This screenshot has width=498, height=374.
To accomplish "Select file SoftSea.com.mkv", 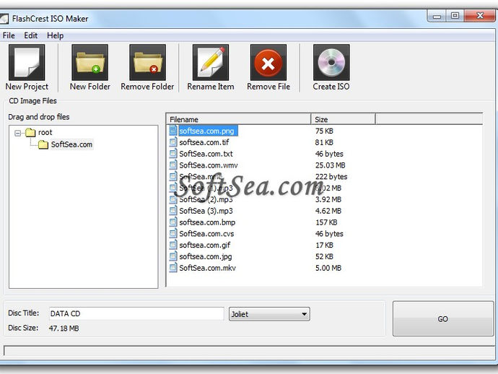I will coord(207,268).
